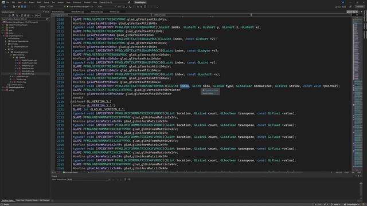Select Application.cpp in Solution Explorer
This screenshot has height=206, width=367.
[22, 77]
